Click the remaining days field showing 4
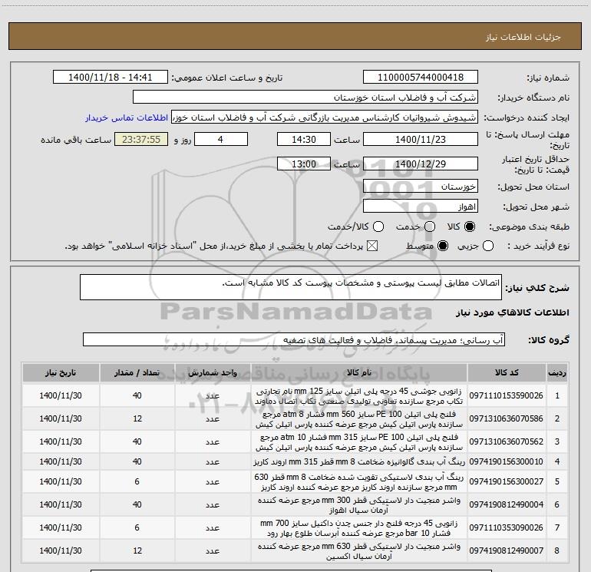The height and width of the screenshot is (572, 591). 221,139
